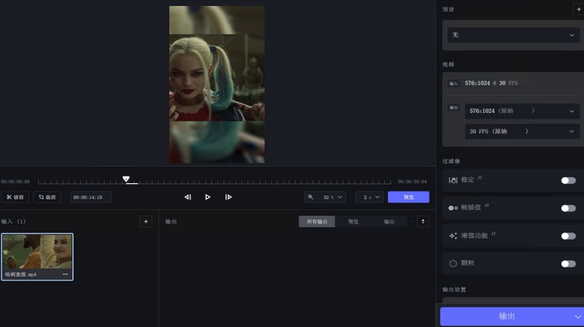Screen dimensions: 584x327
Task: Switch to the 预览 output tab
Action: pyautogui.click(x=353, y=221)
